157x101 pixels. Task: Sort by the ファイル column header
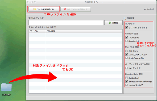coord(37,31)
